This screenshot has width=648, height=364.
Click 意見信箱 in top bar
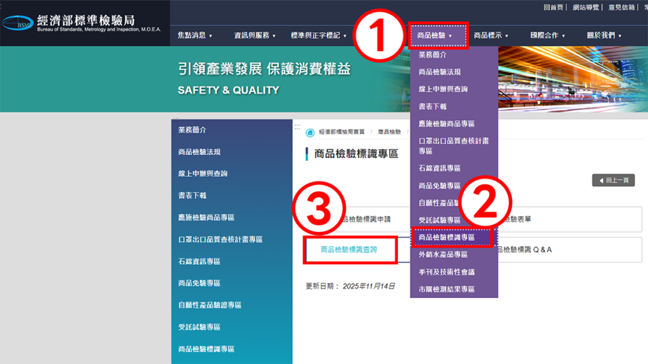pos(621,8)
